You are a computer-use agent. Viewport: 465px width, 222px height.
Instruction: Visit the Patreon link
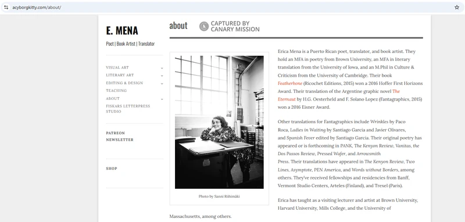(x=115, y=133)
